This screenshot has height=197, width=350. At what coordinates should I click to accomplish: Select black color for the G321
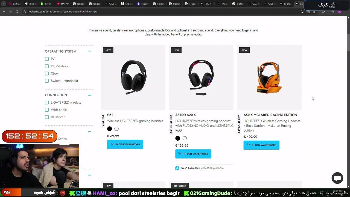(109, 129)
